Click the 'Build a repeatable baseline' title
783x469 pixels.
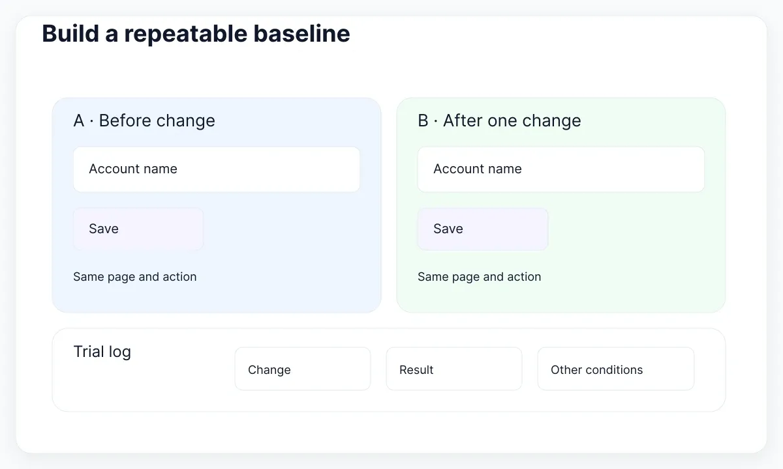click(x=196, y=33)
